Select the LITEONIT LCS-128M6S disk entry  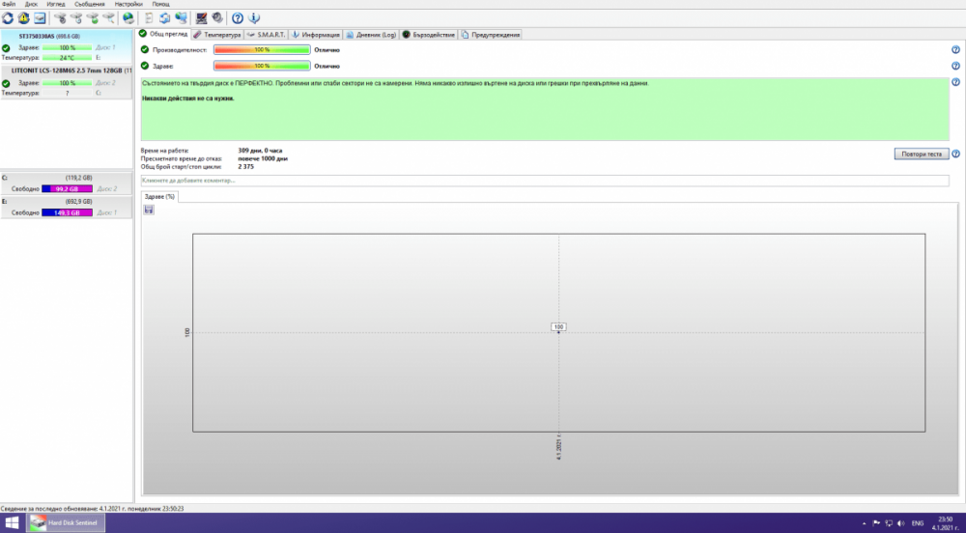tap(66, 70)
